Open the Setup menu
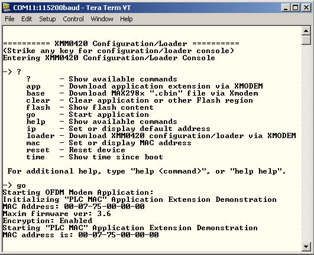Viewport: 314px width, 255px height. 47,19
